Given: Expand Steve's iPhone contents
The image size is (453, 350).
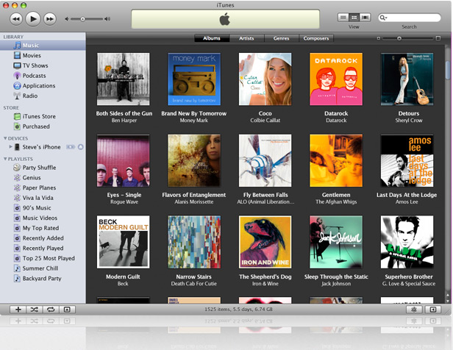Looking at the screenshot, I should tap(10, 147).
